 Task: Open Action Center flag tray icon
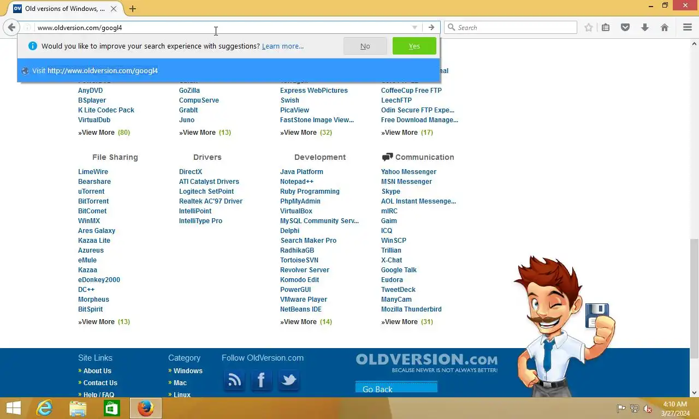pyautogui.click(x=621, y=408)
